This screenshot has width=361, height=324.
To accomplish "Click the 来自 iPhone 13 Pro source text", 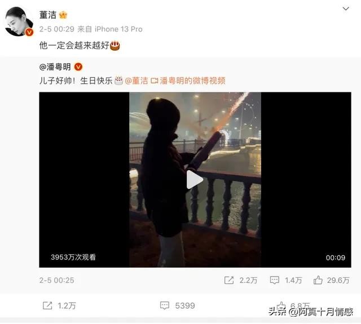I will point(110,29).
